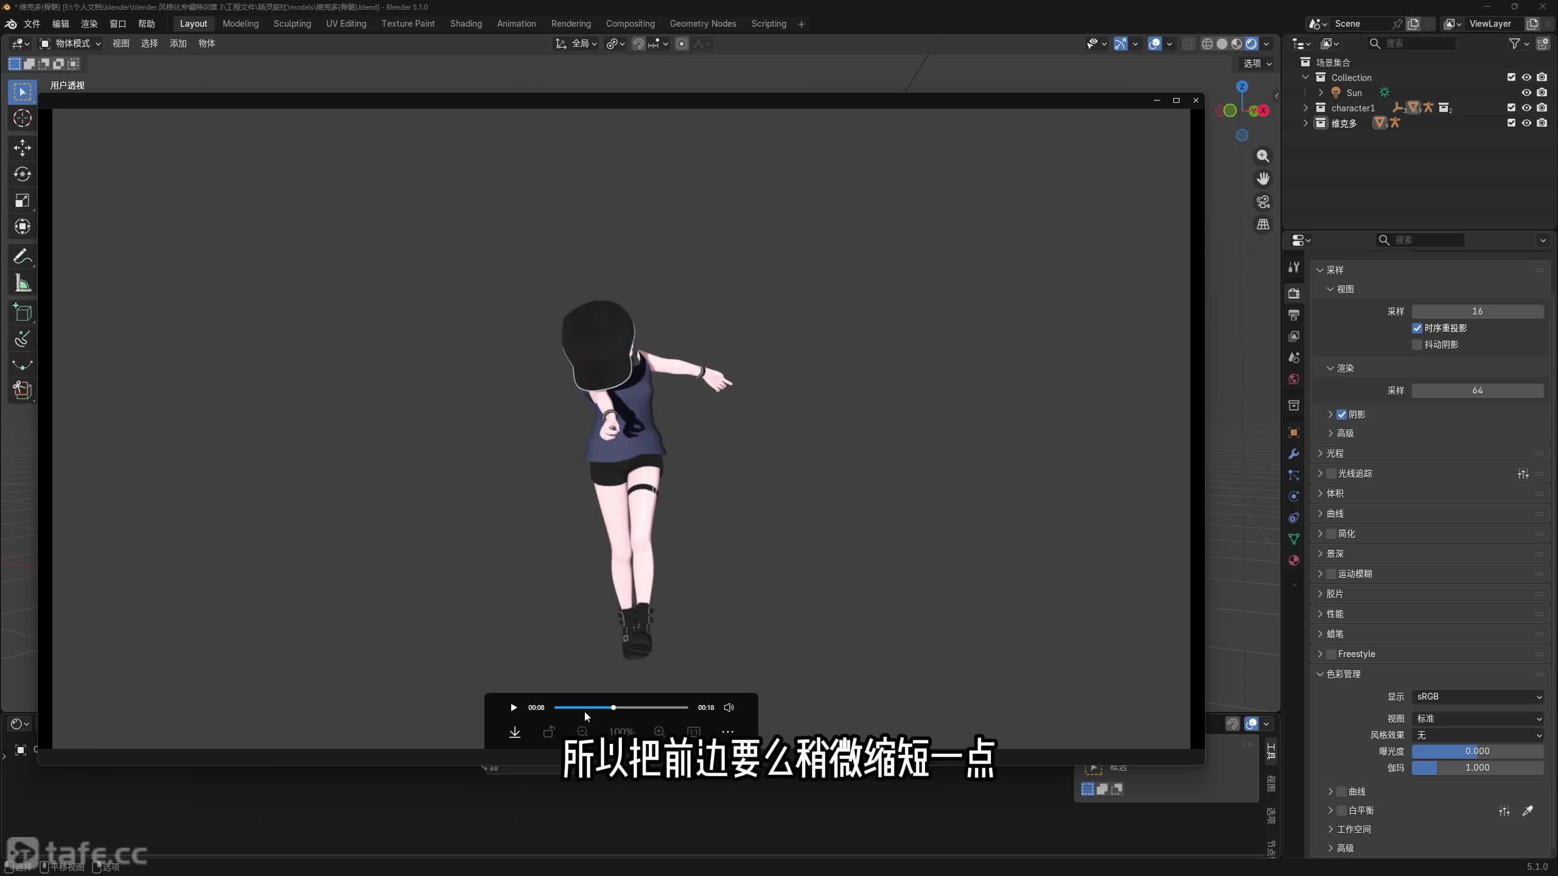
Task: Open the 视图 menu in viewport header
Action: (x=121, y=44)
